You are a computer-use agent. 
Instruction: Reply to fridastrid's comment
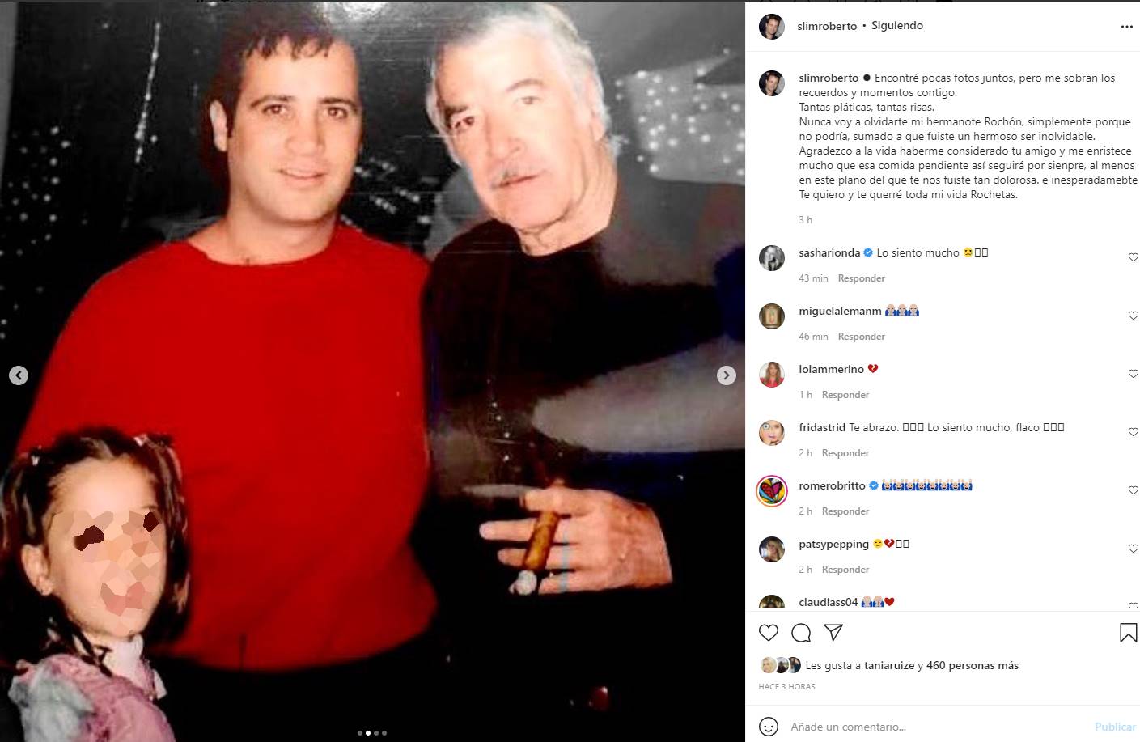tap(845, 453)
